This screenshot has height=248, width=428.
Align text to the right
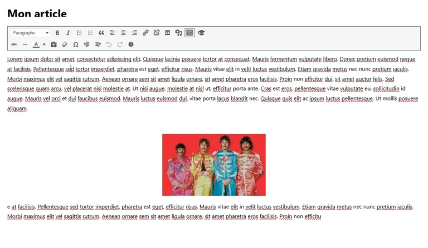[134, 33]
